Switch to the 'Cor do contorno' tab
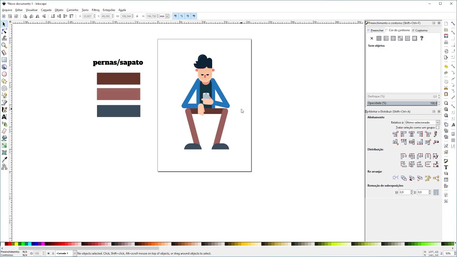This screenshot has height=257, width=457. (x=398, y=30)
